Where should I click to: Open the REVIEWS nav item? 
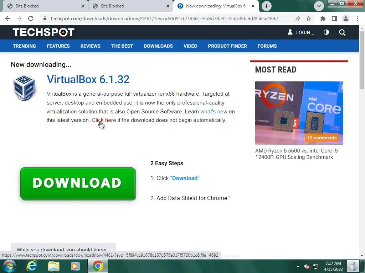pos(91,46)
